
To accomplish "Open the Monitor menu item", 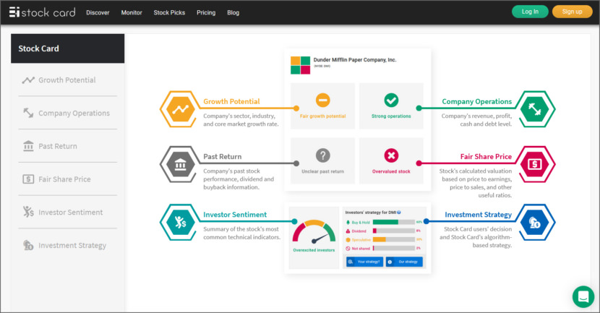I will pyautogui.click(x=132, y=12).
